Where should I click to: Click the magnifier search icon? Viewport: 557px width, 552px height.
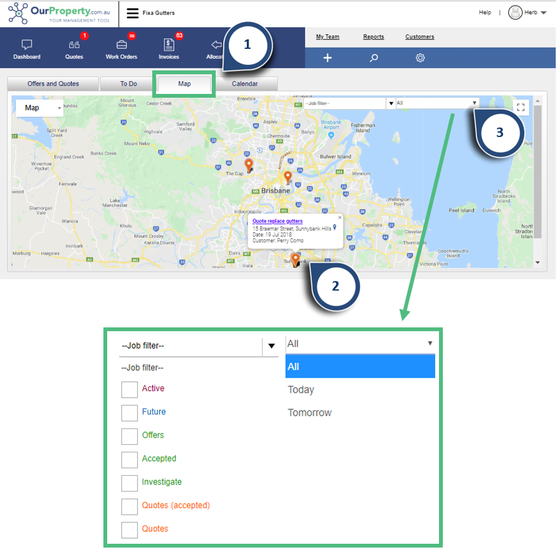374,58
